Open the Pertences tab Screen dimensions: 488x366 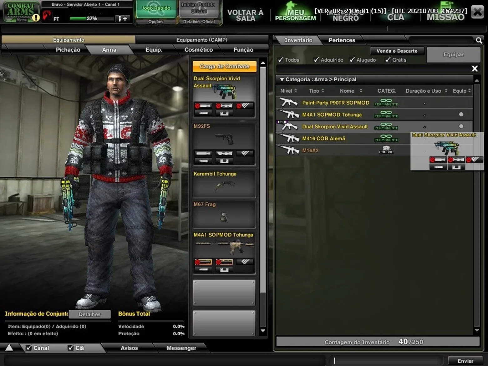tap(342, 40)
